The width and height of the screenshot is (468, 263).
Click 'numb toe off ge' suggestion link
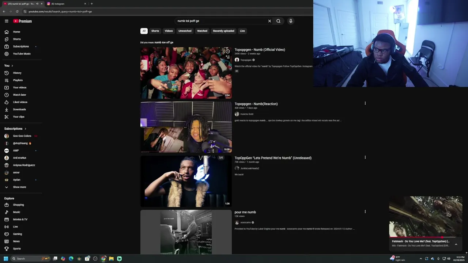(x=164, y=42)
